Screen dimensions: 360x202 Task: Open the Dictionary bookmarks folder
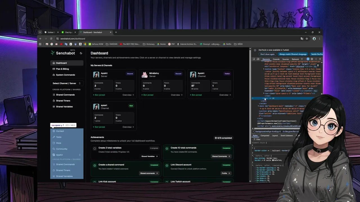[148, 44]
